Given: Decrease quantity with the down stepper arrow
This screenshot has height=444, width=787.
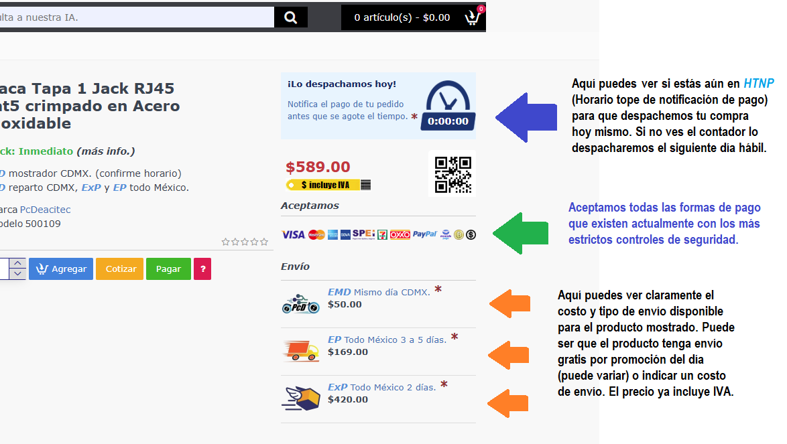Looking at the screenshot, I should point(17,273).
